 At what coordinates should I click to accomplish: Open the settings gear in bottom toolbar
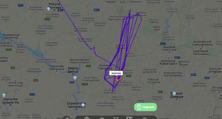pyautogui.click(x=87, y=118)
